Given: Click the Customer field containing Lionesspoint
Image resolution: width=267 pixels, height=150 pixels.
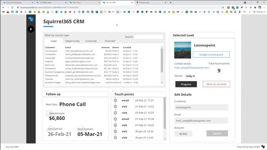Looking at the screenshot, I should 201,107.
